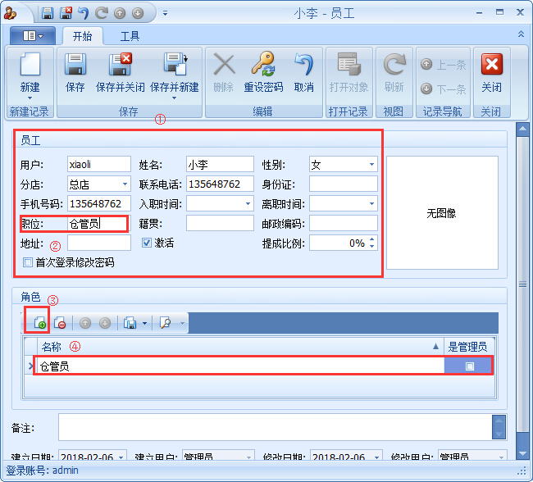Click the 新建 (New) ribbon icon
The image size is (533, 482).
point(30,66)
